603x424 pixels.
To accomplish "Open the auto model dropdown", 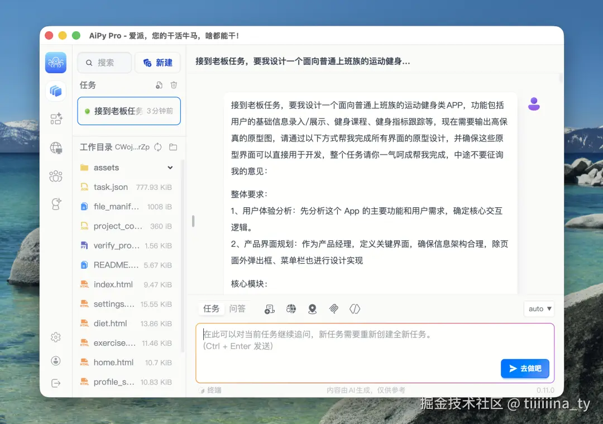I will pyautogui.click(x=538, y=308).
